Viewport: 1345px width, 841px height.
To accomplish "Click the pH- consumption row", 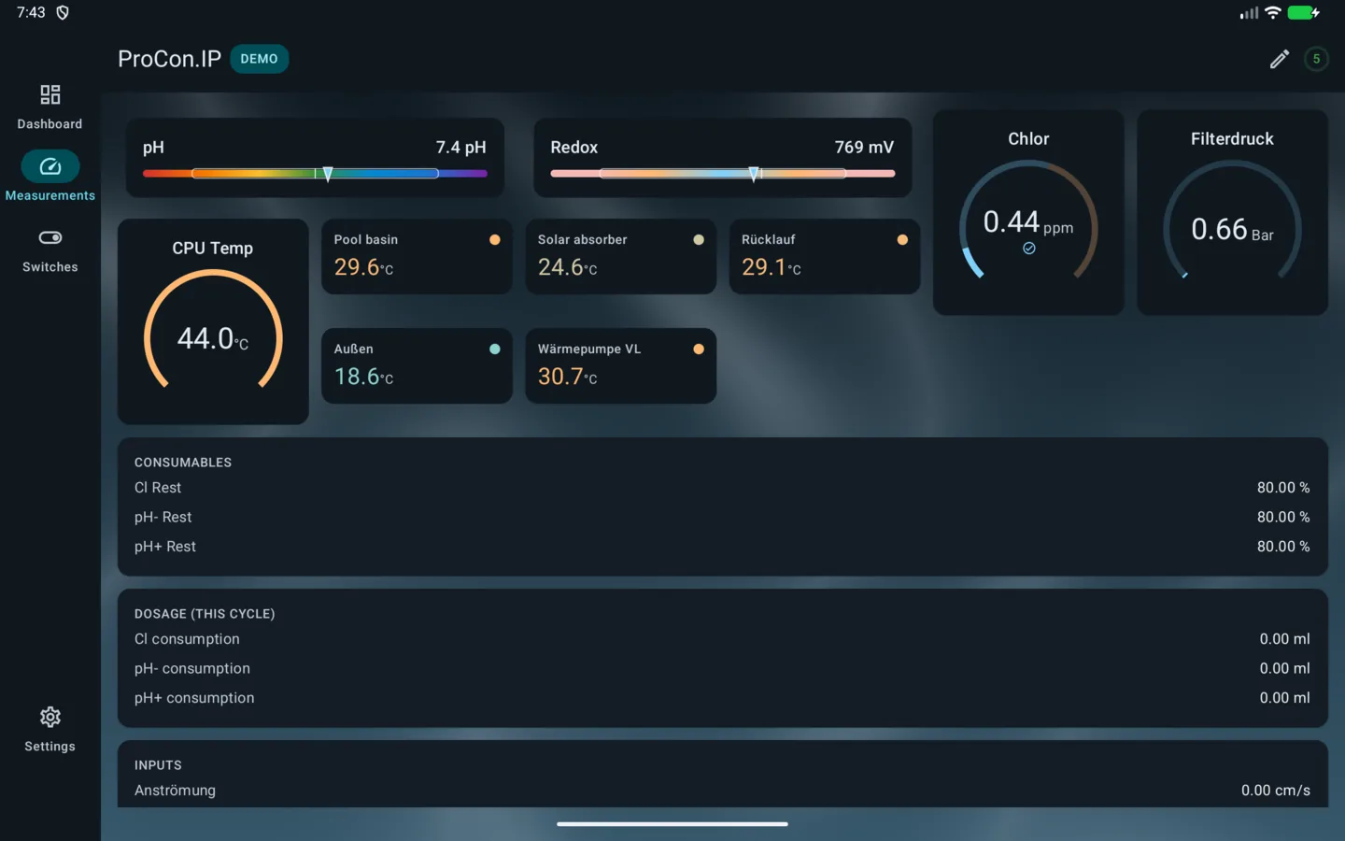I will [722, 668].
